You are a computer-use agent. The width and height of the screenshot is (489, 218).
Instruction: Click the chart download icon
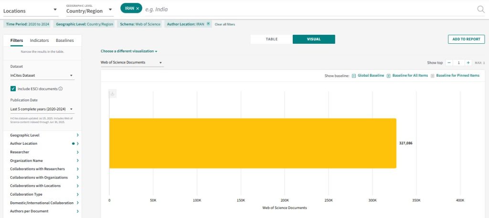tap(113, 94)
